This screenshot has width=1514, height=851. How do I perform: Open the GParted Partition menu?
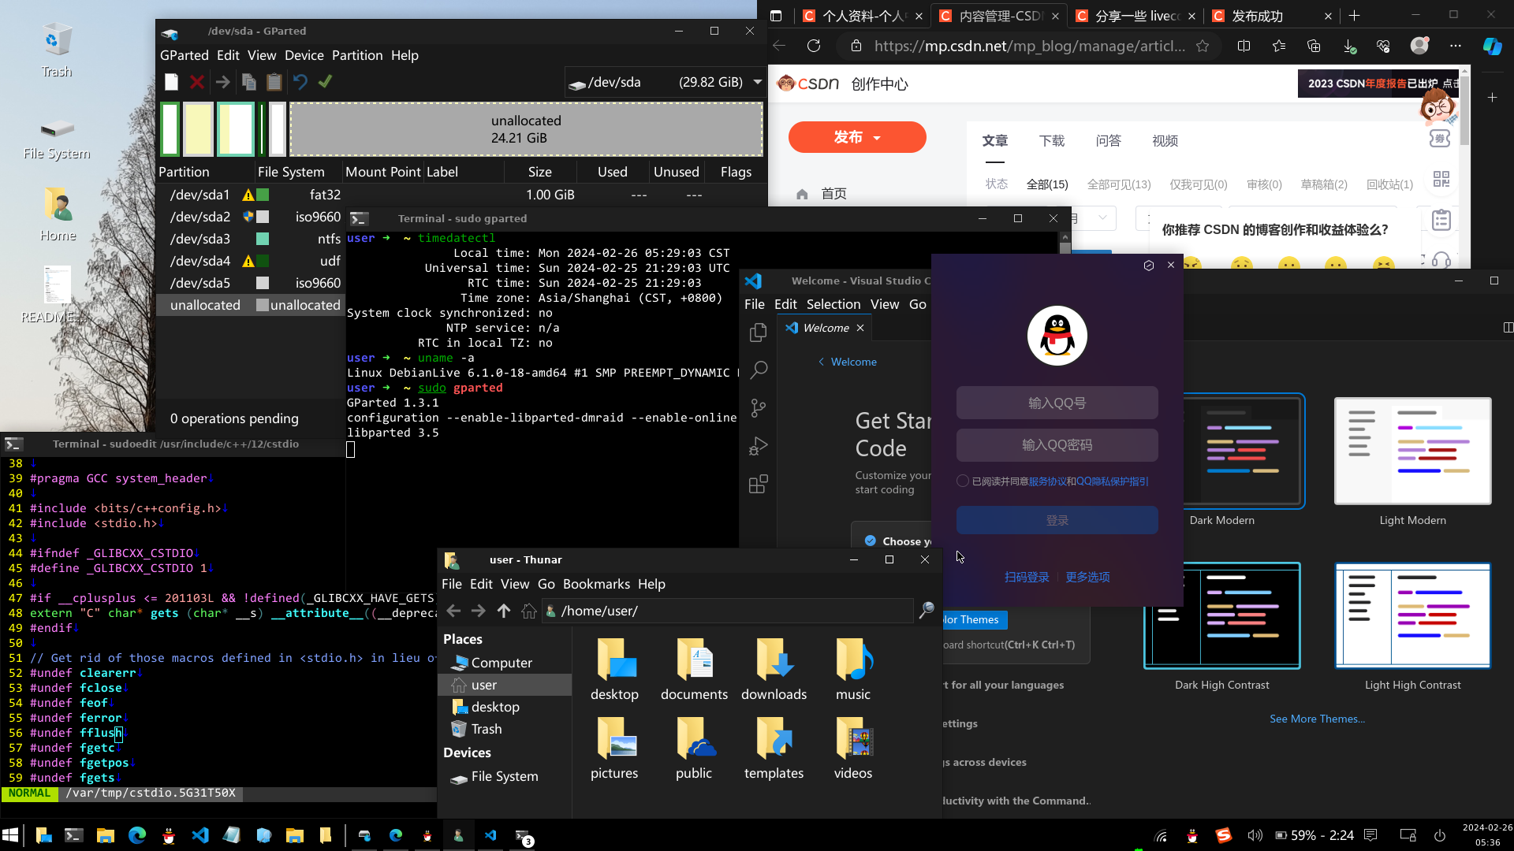(x=356, y=55)
